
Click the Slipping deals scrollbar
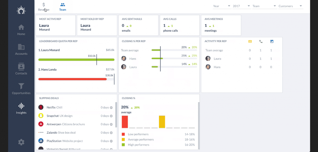pos(116,115)
